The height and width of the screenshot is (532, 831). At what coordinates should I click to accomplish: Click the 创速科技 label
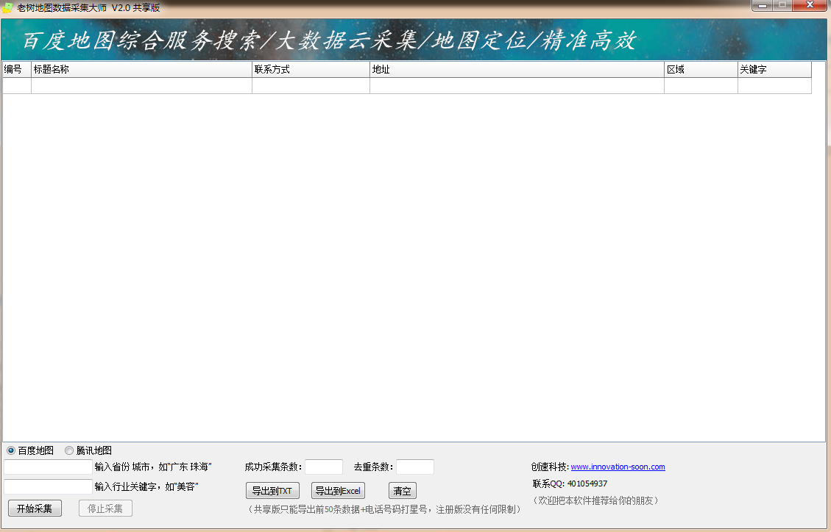[550, 467]
